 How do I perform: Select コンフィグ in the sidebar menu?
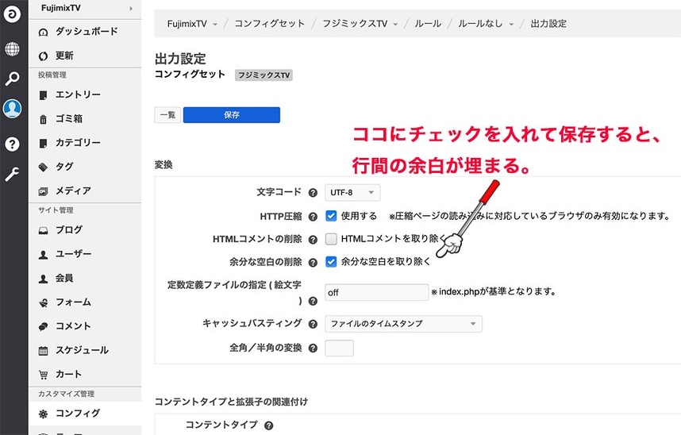77,413
